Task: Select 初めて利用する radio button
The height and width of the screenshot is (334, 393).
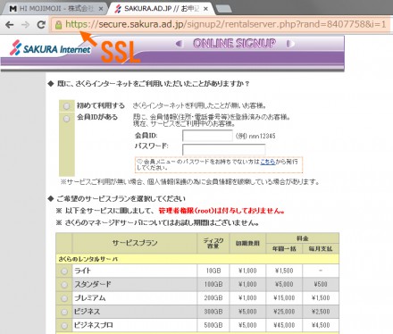Action: (x=66, y=106)
